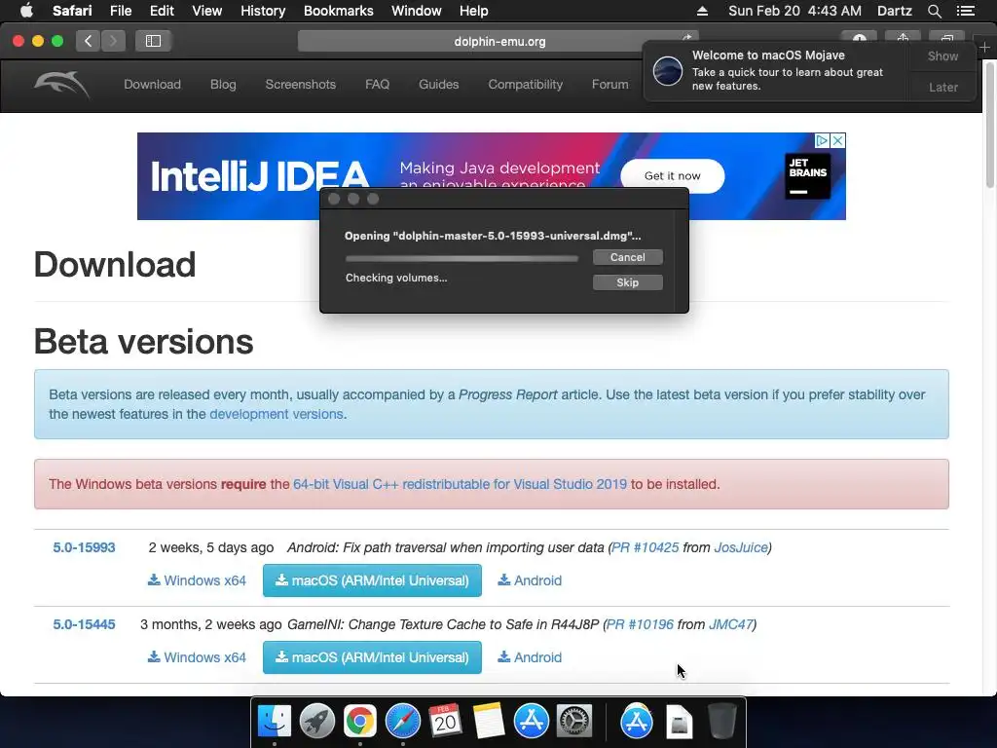This screenshot has width=997, height=748.
Task: Open the History menu
Action: click(263, 11)
